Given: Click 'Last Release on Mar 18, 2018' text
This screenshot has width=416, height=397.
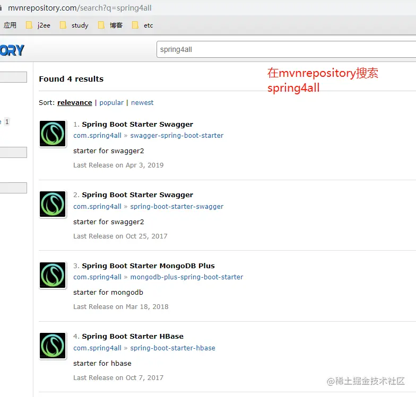Looking at the screenshot, I should (x=121, y=306).
